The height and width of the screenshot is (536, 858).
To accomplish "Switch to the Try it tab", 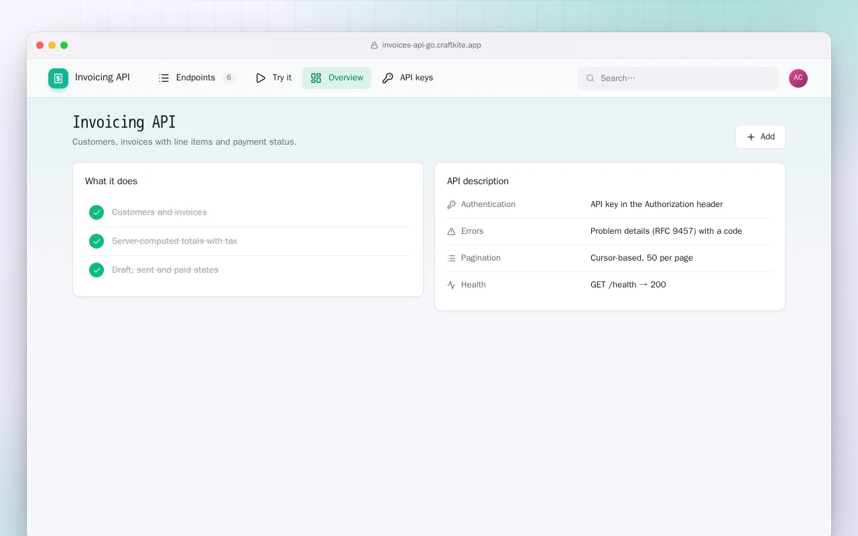I will coord(273,78).
